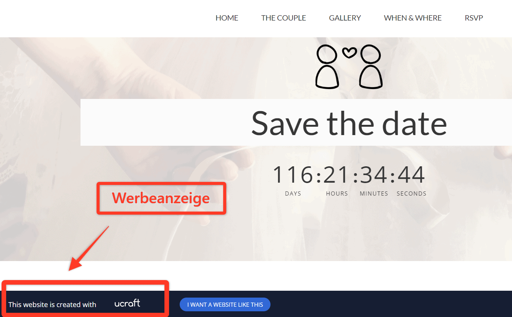The width and height of the screenshot is (512, 317).
Task: Go to THE COUPLE page
Action: click(x=283, y=18)
